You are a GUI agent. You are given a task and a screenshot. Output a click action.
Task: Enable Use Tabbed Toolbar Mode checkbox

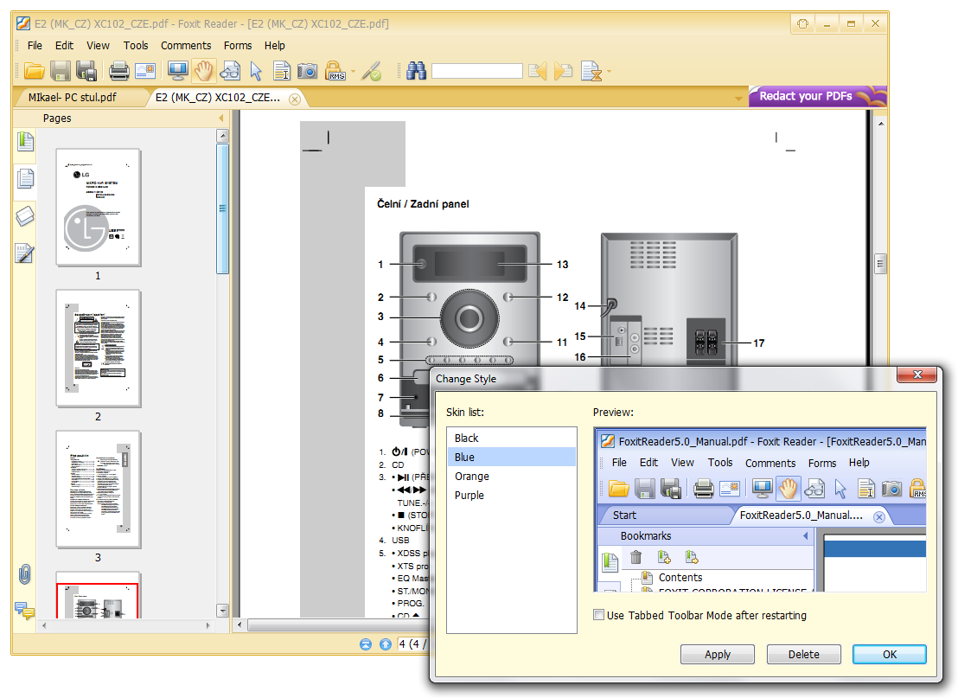(598, 615)
